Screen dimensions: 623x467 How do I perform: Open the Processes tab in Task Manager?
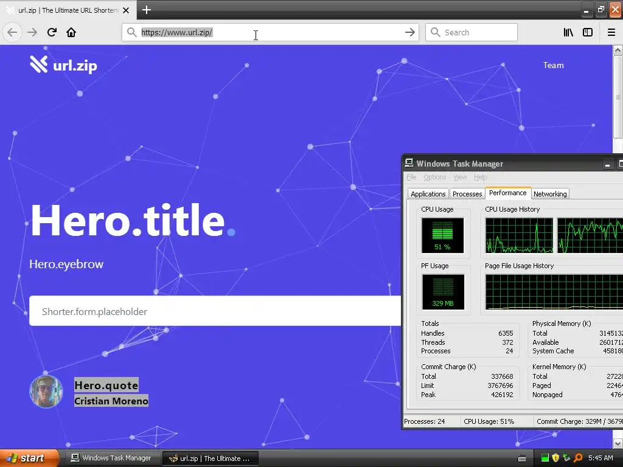467,194
